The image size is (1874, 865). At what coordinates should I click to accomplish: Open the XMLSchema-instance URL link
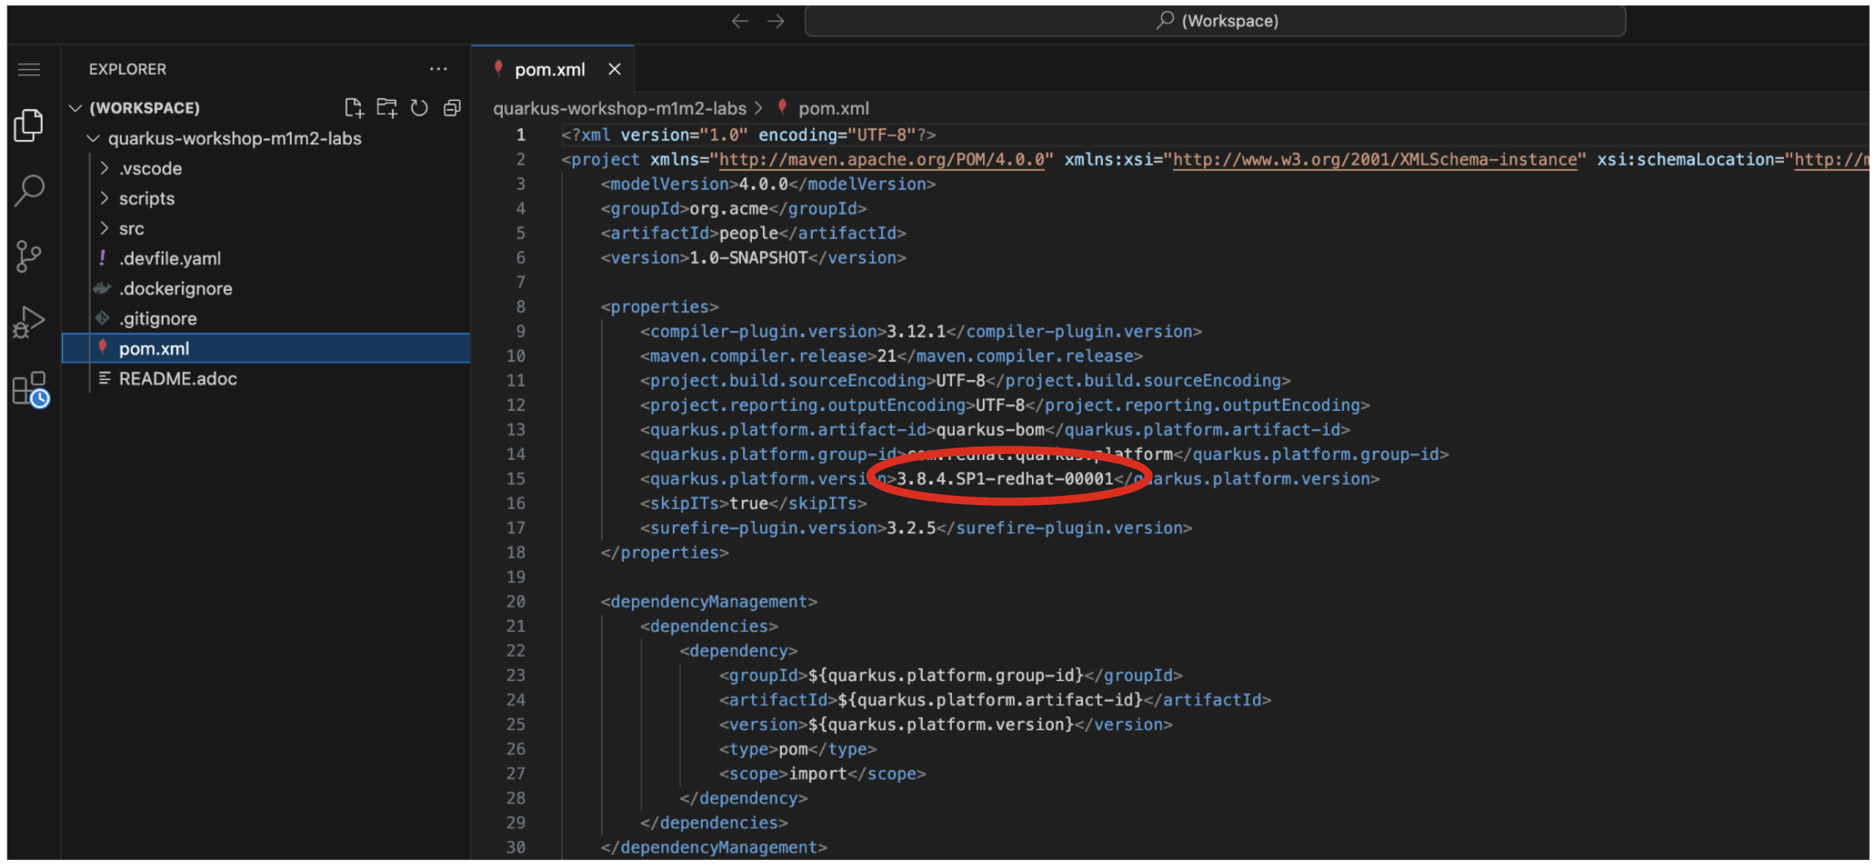(1375, 159)
